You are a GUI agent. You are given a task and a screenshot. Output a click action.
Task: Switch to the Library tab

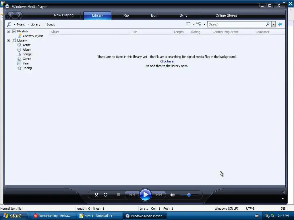click(97, 15)
